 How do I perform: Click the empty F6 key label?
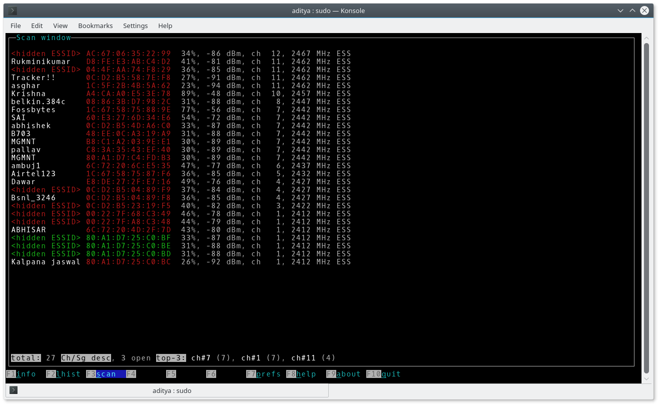(x=211, y=374)
